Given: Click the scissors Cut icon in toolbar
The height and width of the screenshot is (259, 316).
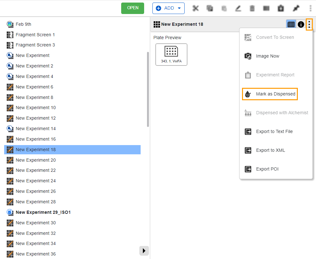Looking at the screenshot, I should 195,8.
